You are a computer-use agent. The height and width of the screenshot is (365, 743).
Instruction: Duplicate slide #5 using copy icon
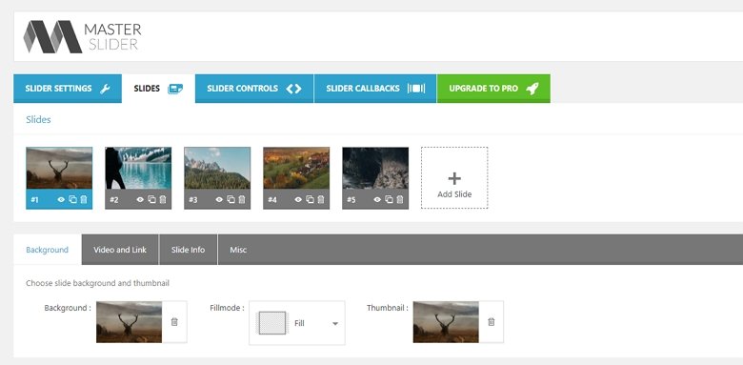click(x=389, y=199)
